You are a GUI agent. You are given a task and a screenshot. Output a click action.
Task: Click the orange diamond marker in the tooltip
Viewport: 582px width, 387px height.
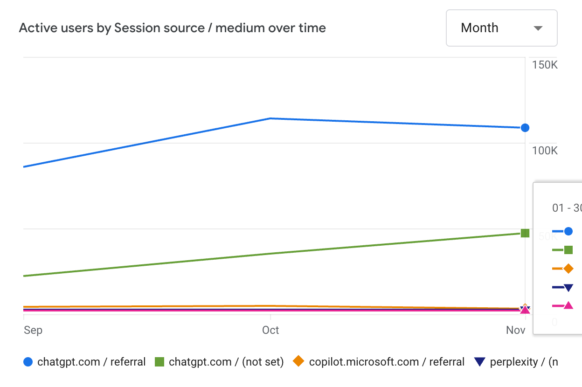click(x=568, y=269)
